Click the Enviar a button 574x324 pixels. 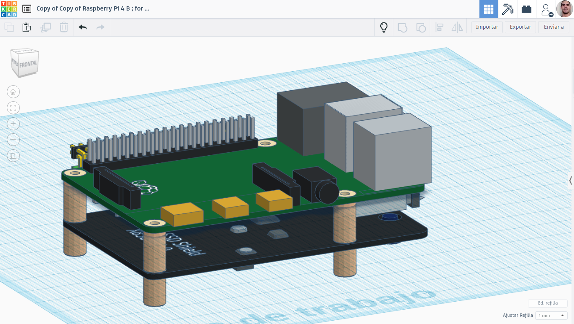point(554,27)
